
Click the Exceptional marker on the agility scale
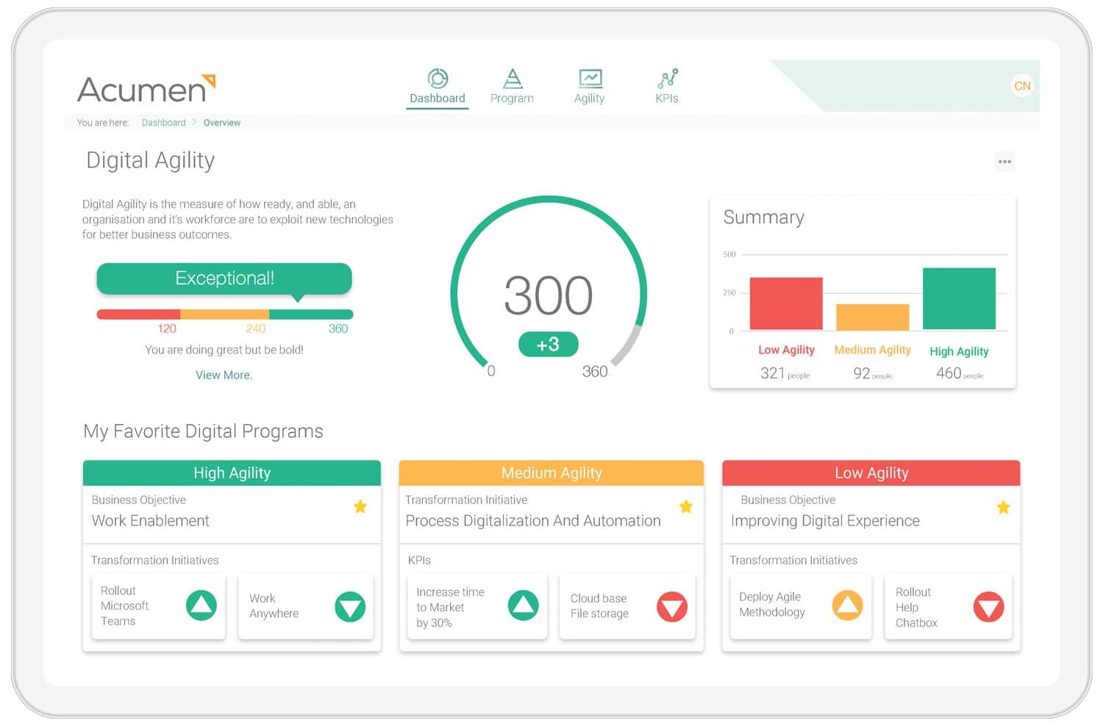point(224,278)
